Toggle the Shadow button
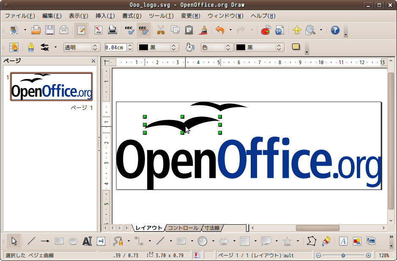This screenshot has height=261, width=397. (x=296, y=47)
